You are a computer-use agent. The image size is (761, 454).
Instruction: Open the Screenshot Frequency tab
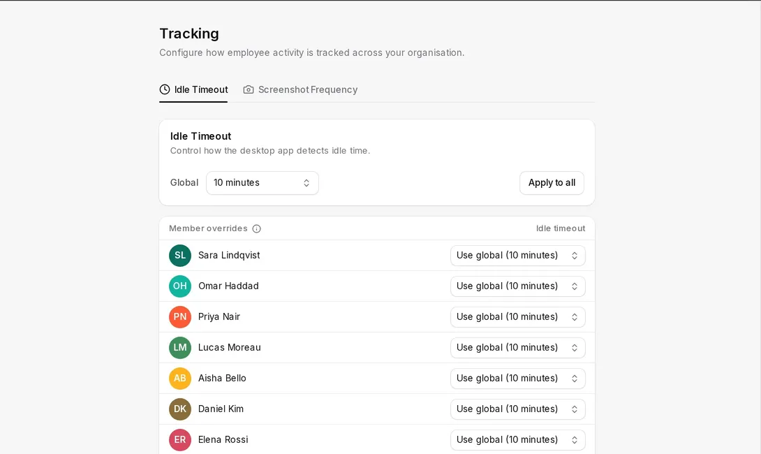300,90
